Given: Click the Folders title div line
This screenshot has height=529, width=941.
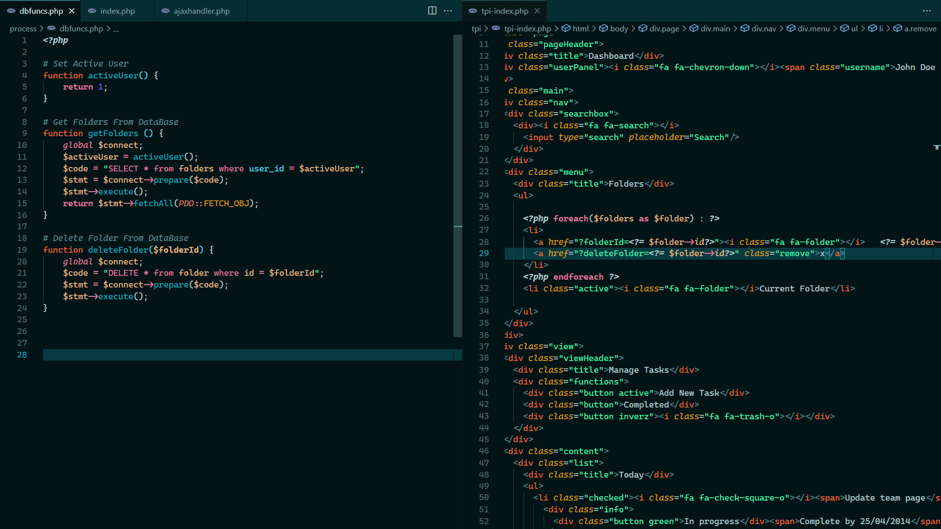Looking at the screenshot, I should point(594,184).
